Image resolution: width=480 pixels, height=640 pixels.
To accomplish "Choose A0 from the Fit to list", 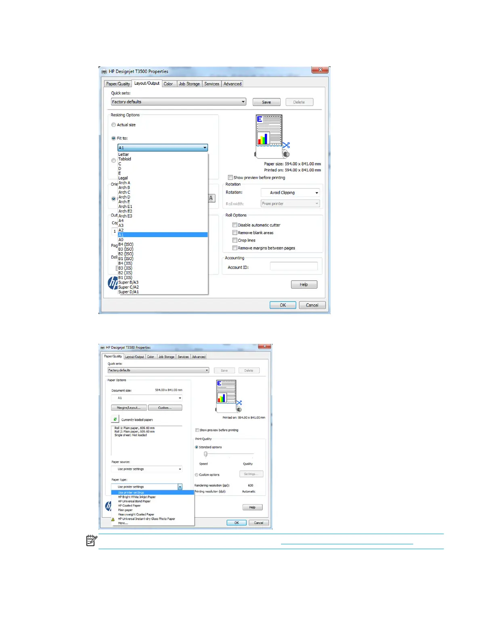I will (163, 240).
